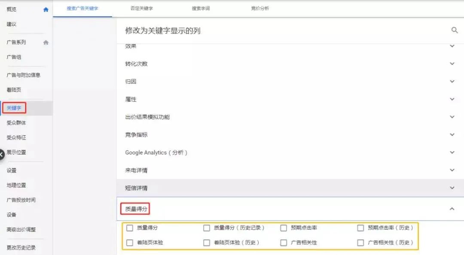Check the 广告相关性 checkbox
This screenshot has width=464, height=255.
click(x=284, y=243)
